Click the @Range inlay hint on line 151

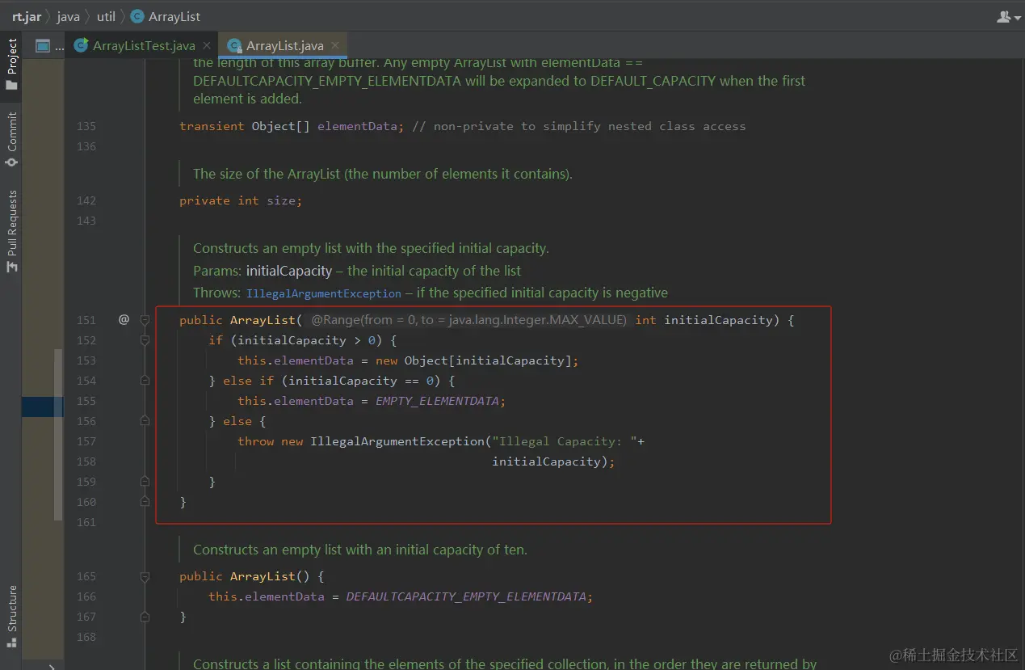(x=468, y=320)
